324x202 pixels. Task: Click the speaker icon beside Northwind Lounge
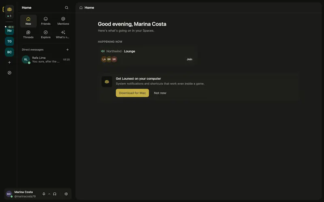click(103, 51)
